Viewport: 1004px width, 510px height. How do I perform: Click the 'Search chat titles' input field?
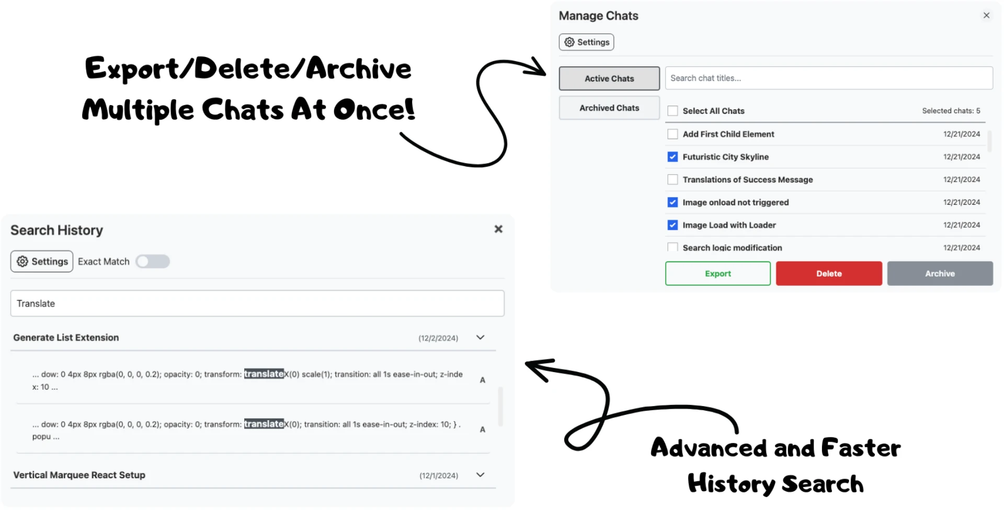[x=828, y=78]
